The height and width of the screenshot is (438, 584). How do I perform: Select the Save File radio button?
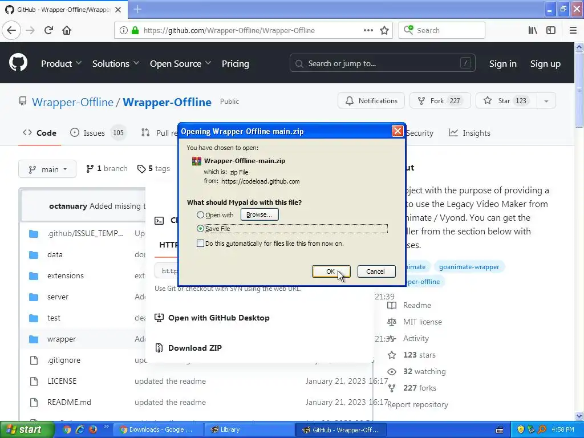coord(200,228)
